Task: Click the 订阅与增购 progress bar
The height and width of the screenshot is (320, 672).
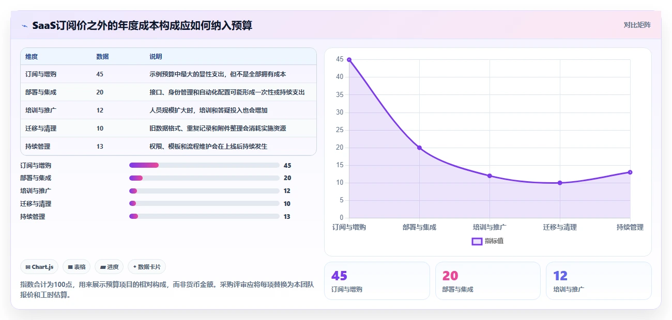Action: coord(204,165)
